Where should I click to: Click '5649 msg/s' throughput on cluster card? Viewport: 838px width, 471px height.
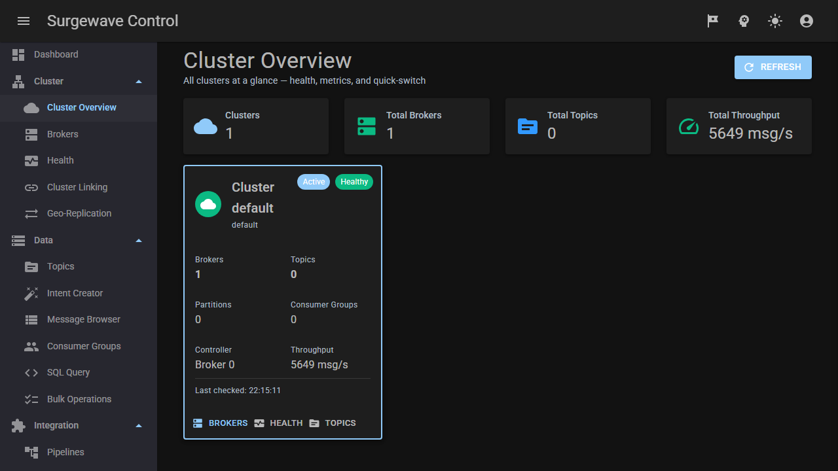pyautogui.click(x=319, y=365)
